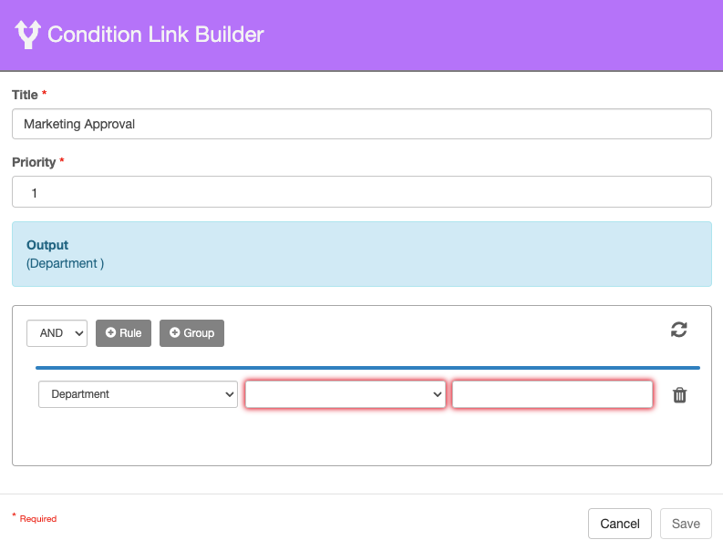
Task: Add a new Rule to the condition
Action: 123,333
